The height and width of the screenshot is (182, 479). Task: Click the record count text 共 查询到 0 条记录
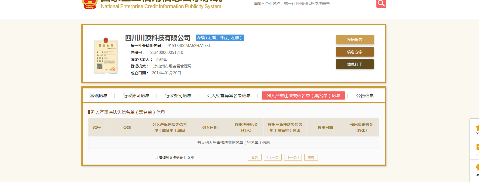pyautogui.click(x=169, y=158)
